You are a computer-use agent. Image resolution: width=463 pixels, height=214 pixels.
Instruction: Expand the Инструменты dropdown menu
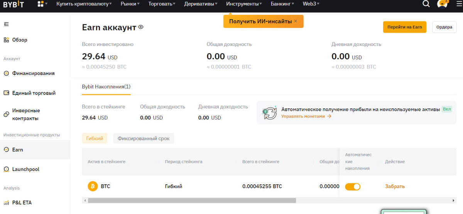click(244, 4)
